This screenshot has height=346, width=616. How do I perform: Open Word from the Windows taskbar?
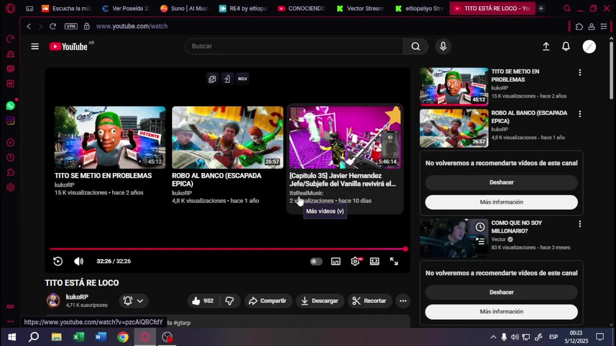coord(100,337)
